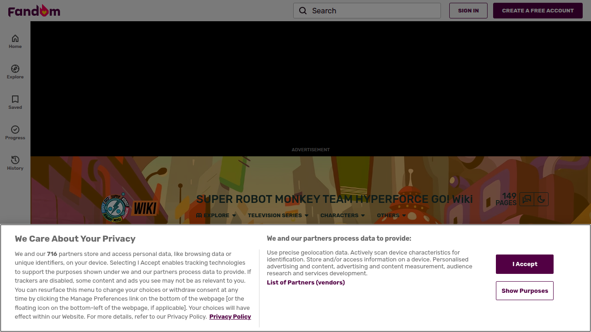
Task: Click the ADVERTISEMENT label
Action: 311,150
